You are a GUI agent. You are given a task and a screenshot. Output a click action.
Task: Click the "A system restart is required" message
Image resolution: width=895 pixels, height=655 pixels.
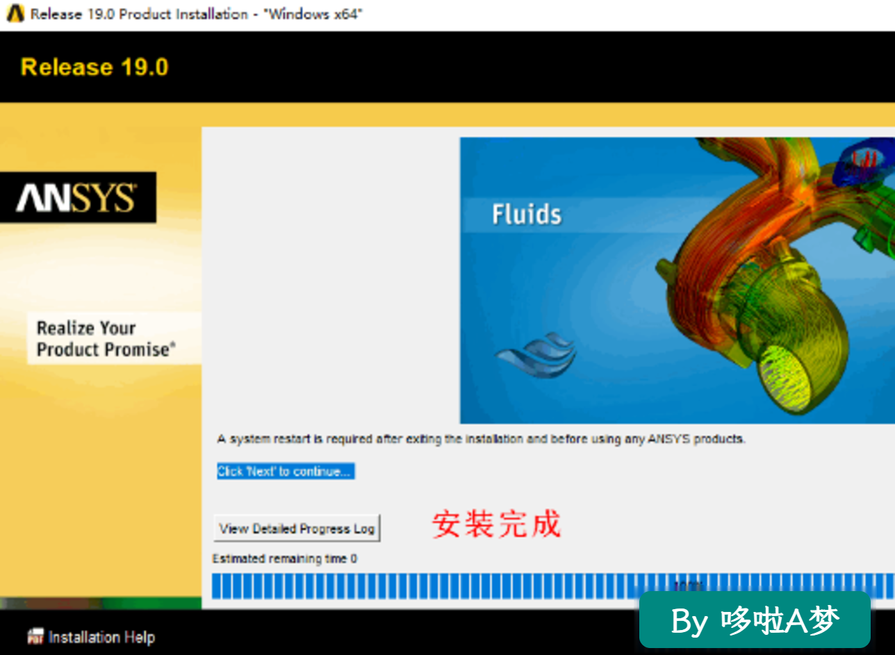click(481, 439)
